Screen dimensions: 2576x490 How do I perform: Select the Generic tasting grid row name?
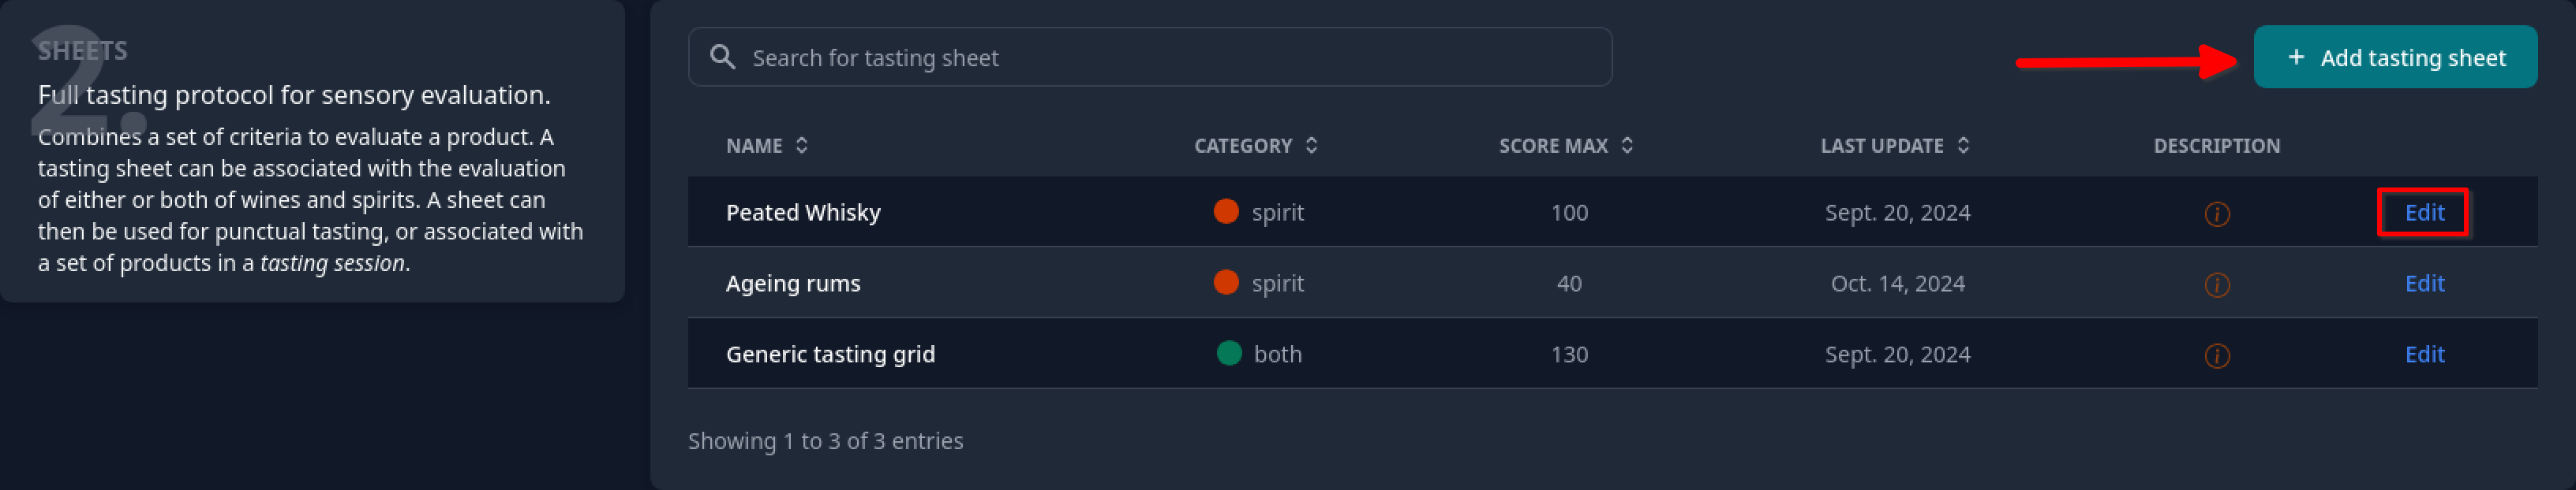click(830, 355)
